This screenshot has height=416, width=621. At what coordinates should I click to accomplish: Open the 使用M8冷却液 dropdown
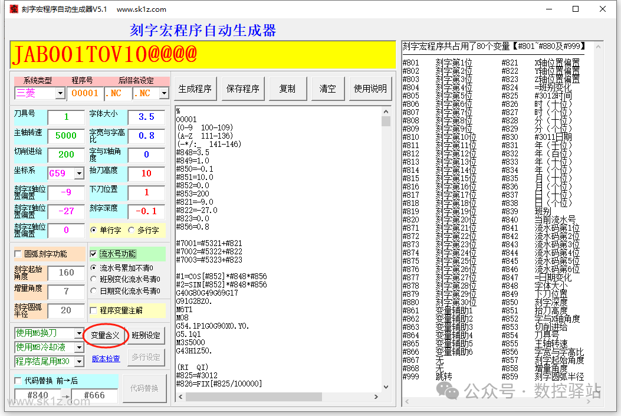coord(79,348)
